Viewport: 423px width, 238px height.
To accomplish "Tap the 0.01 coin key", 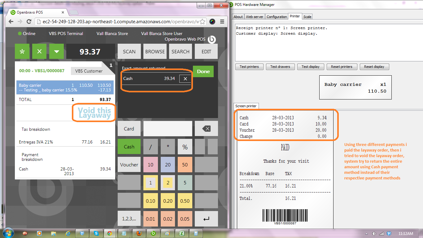I will 150,219.
